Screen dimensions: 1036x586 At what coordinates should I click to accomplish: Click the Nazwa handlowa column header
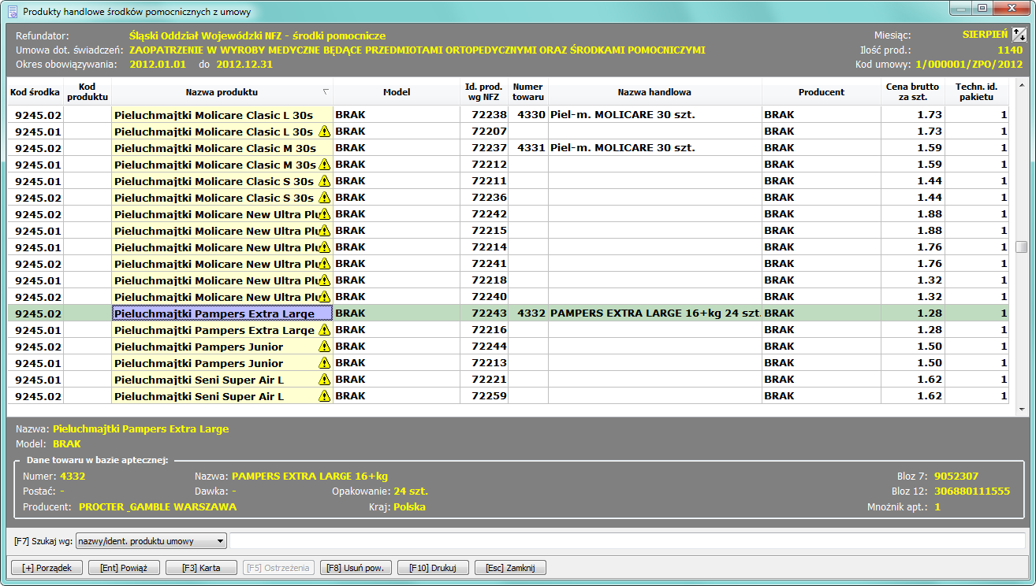pos(655,92)
